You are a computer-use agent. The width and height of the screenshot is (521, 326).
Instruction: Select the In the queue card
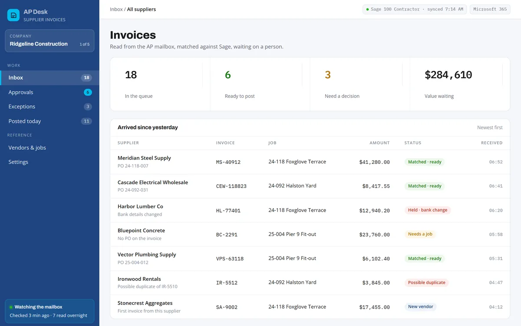coord(160,84)
